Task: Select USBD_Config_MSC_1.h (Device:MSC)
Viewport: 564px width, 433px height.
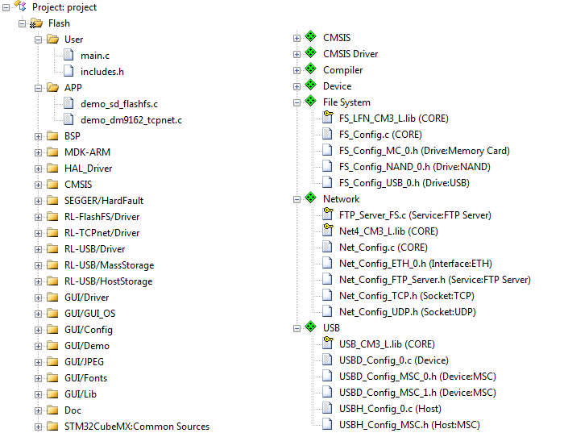Action: [x=417, y=393]
